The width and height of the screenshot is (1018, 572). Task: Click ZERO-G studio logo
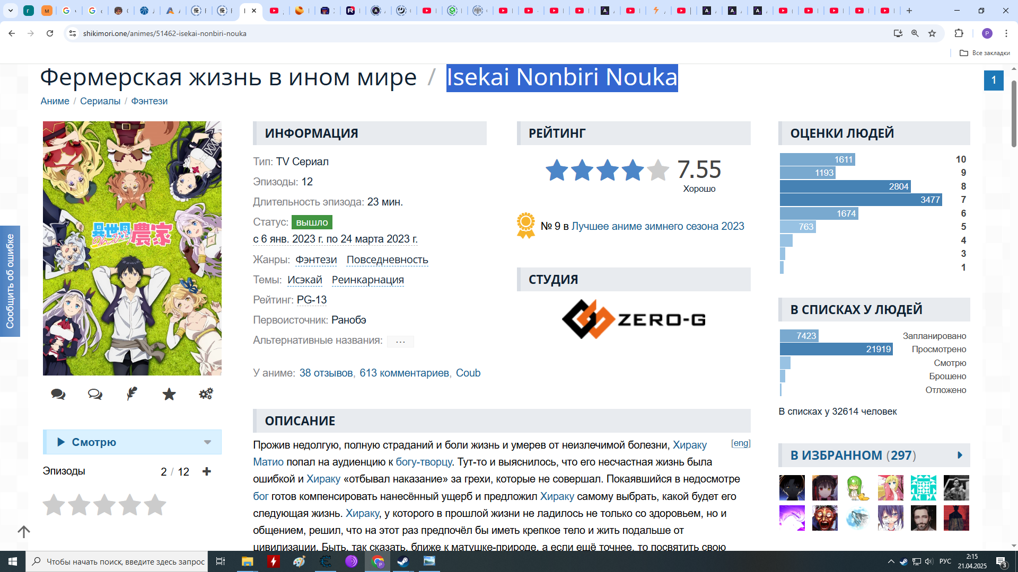point(634,319)
